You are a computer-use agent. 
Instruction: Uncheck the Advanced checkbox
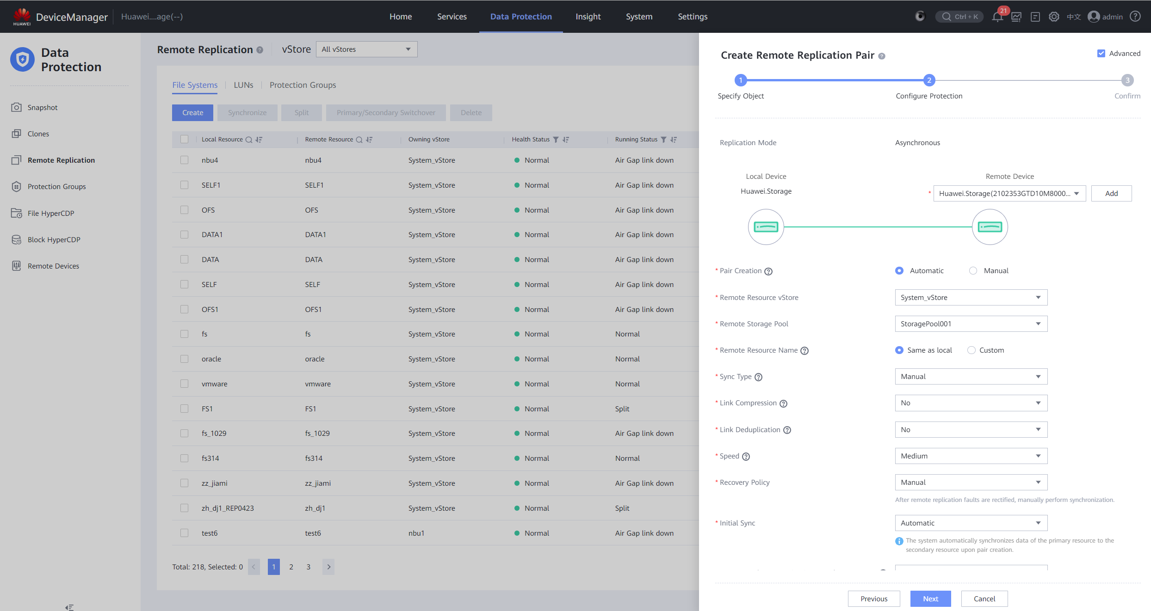click(1101, 54)
